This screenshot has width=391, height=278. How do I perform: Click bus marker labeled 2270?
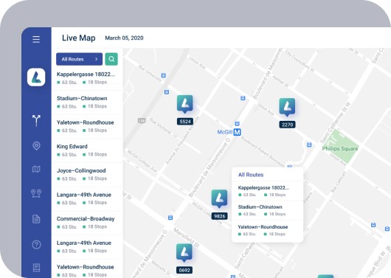pyautogui.click(x=287, y=107)
